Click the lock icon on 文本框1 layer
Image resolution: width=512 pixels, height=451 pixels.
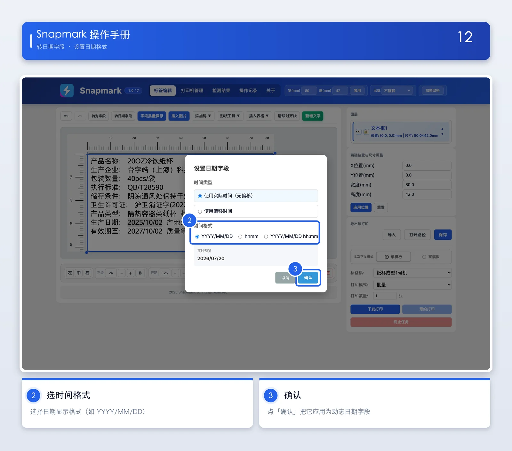366,132
